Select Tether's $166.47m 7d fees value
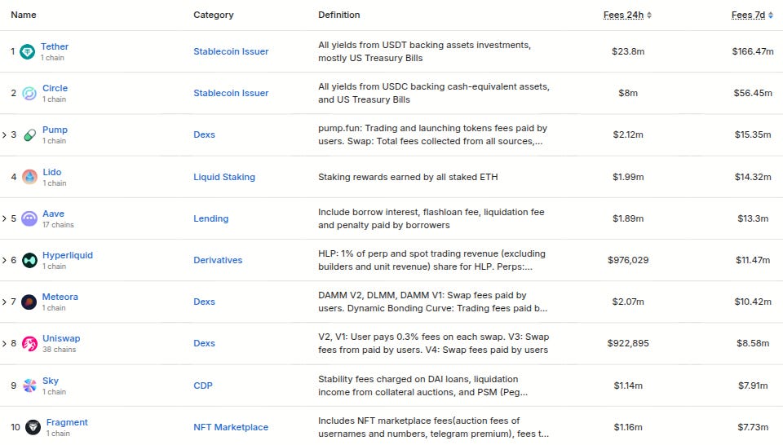The width and height of the screenshot is (783, 445). coord(753,51)
